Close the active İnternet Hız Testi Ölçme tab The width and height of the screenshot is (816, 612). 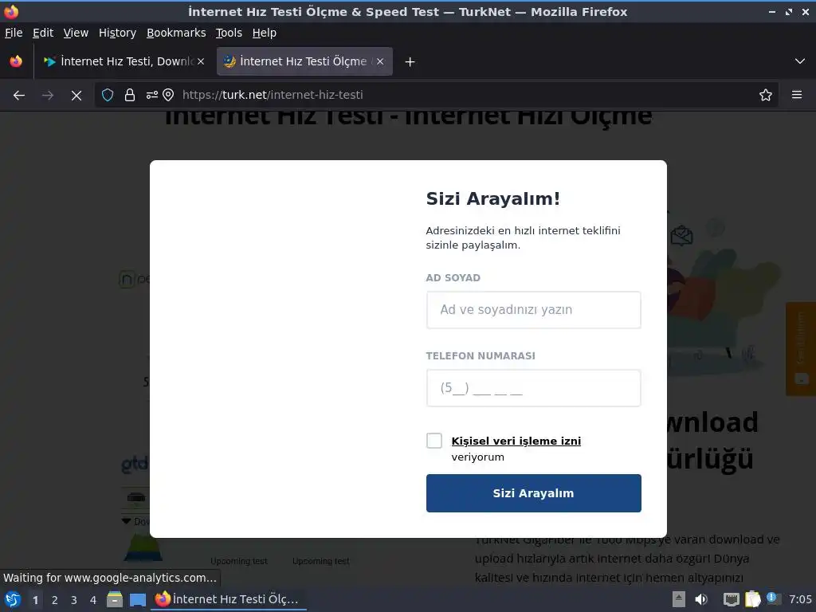click(x=380, y=61)
